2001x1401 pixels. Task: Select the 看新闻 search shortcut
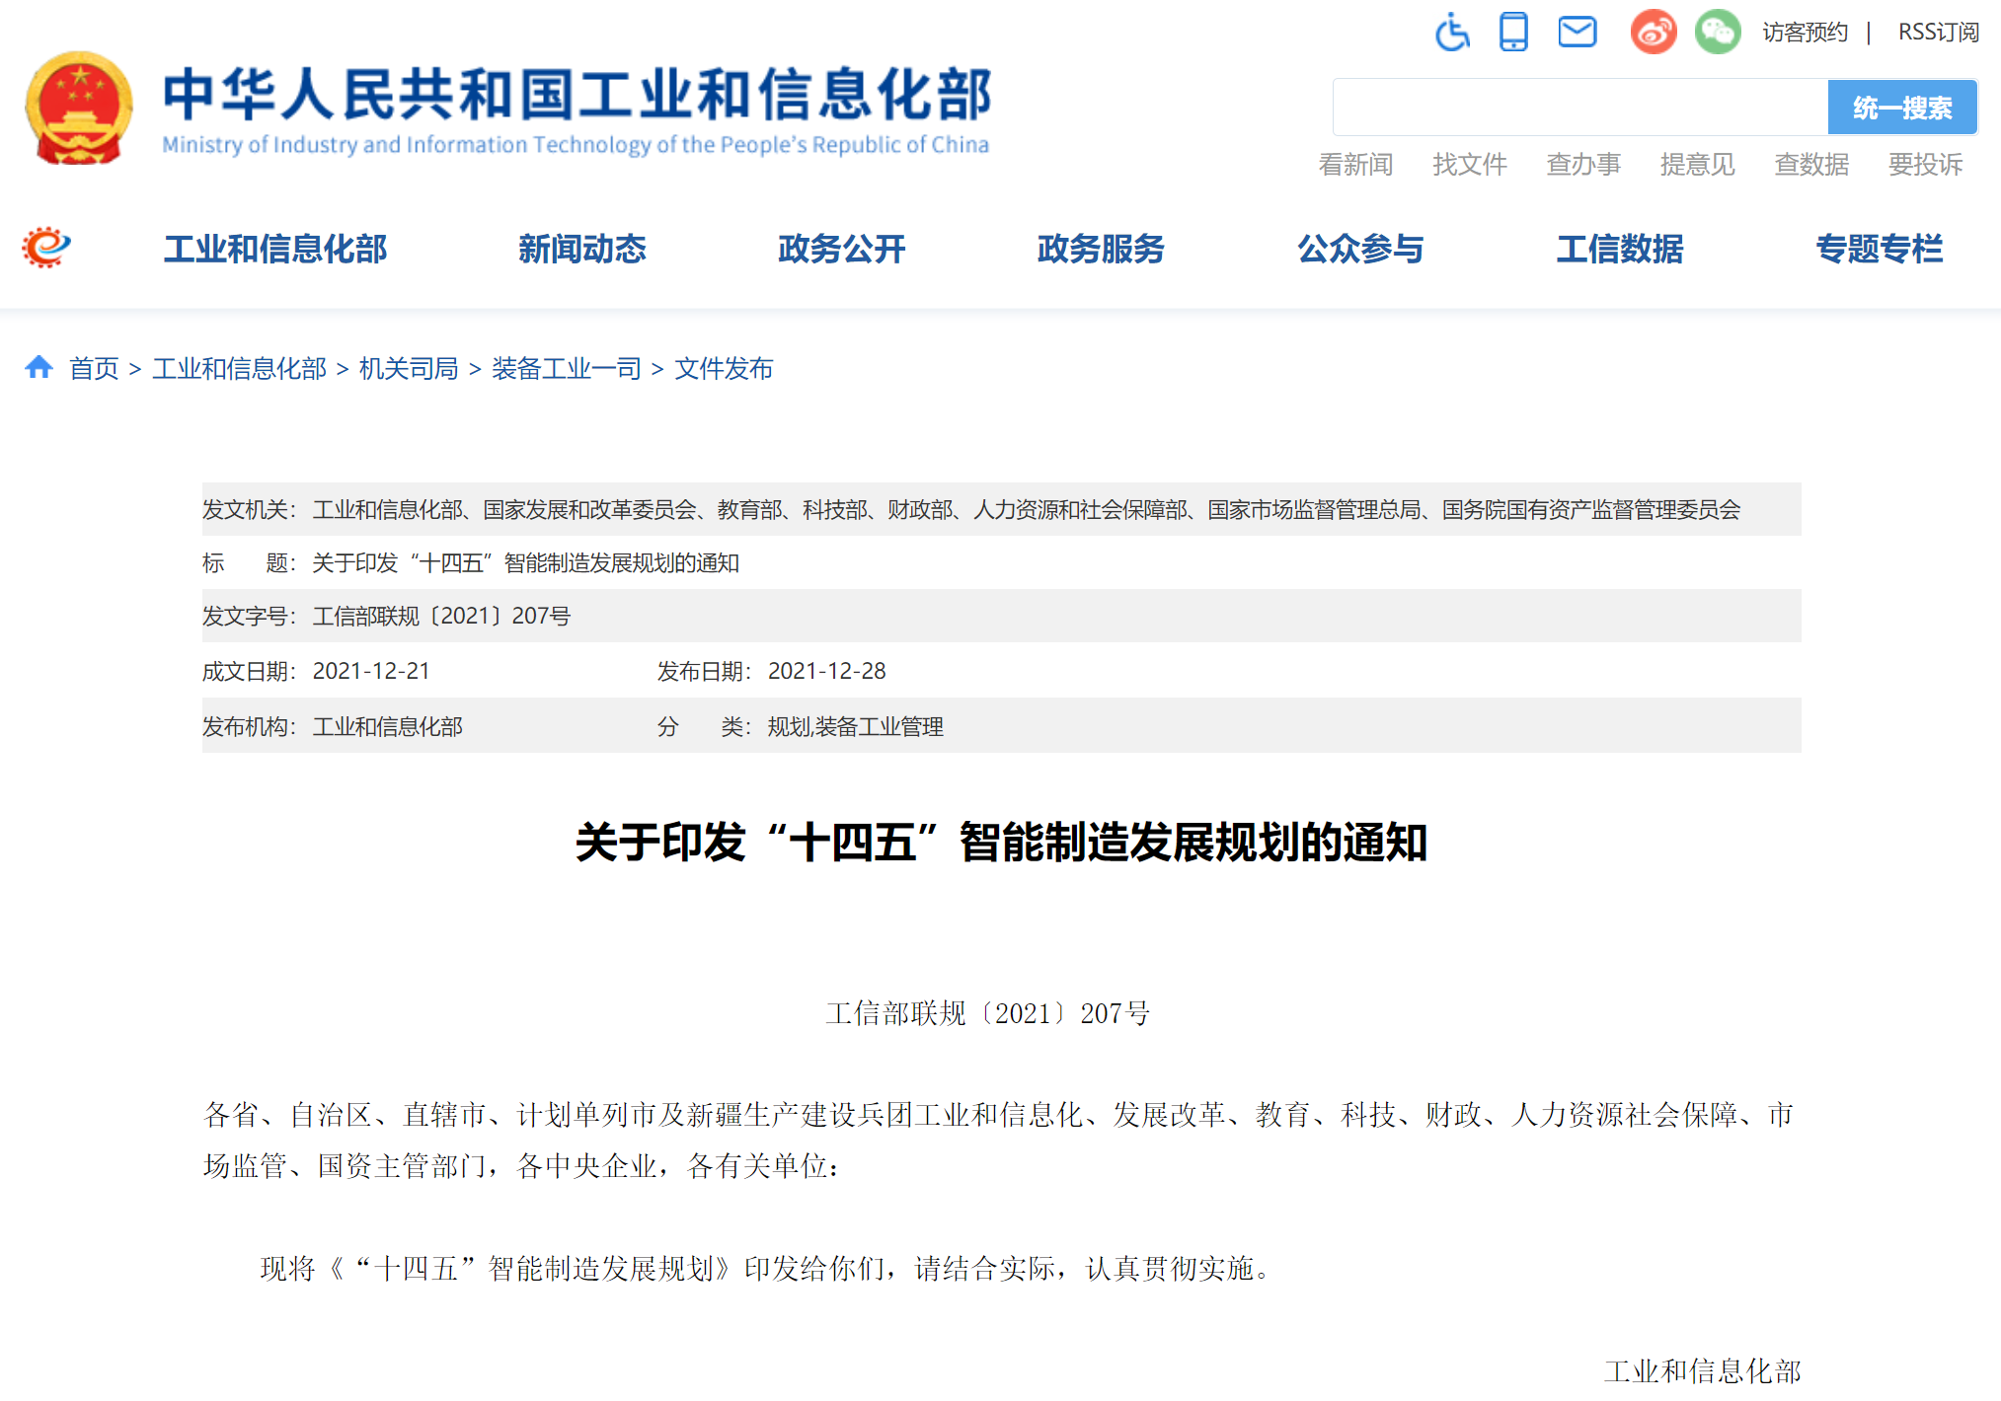point(1355,164)
